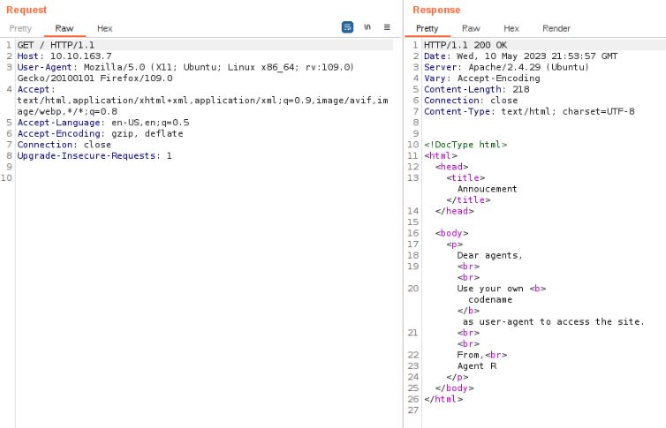
Task: Click the 'Content-Length: 218' header
Action: [477, 89]
